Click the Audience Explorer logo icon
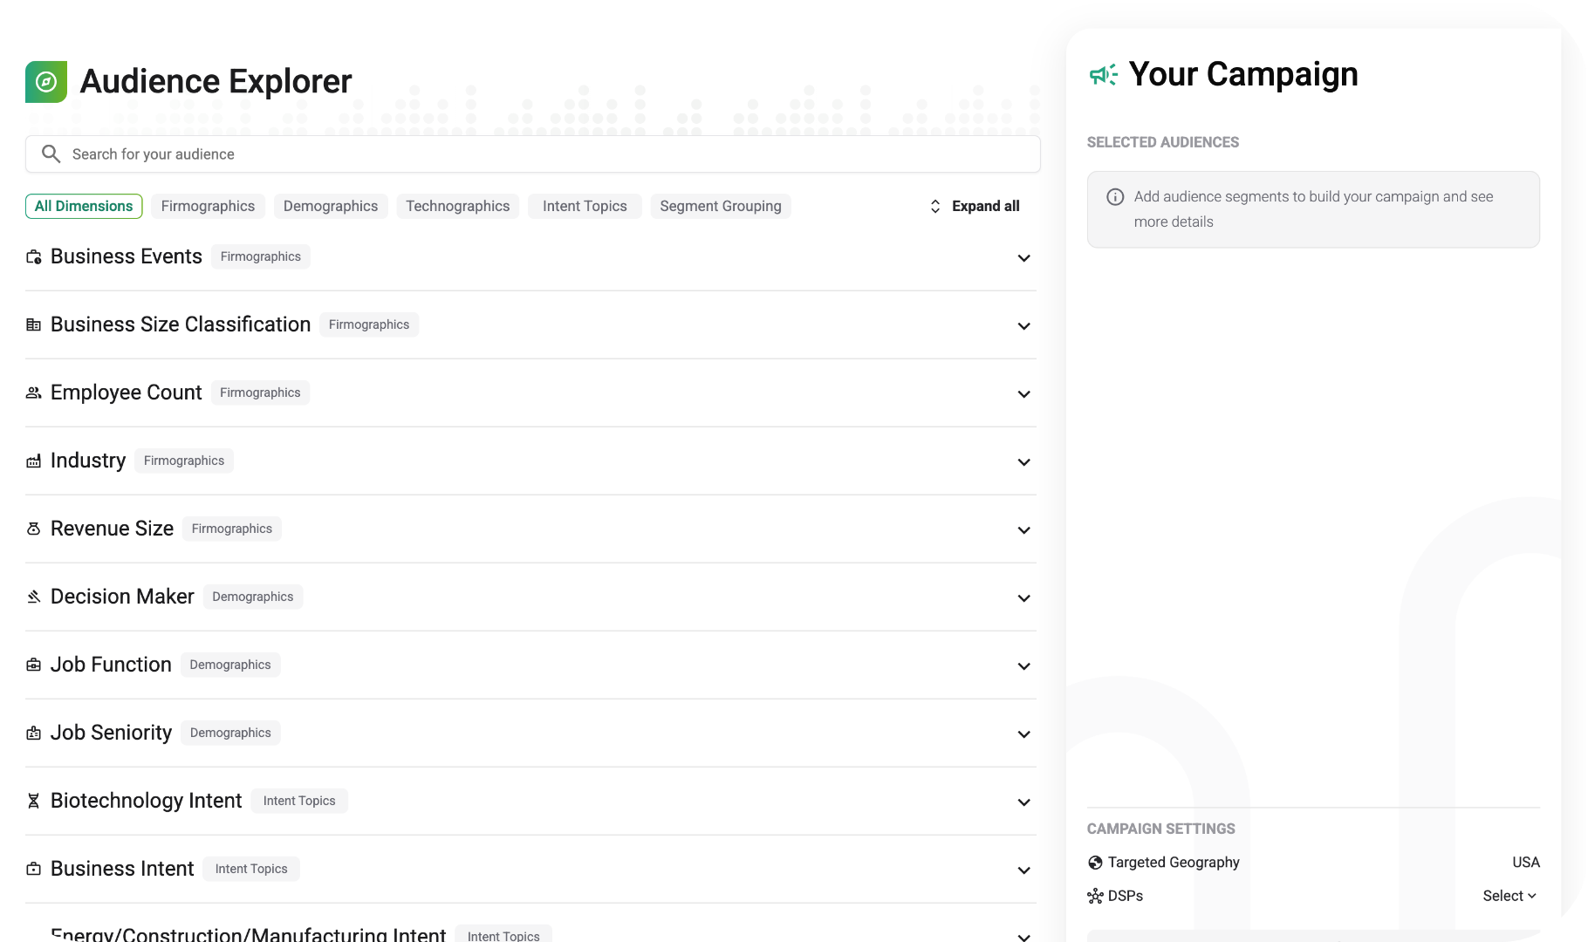This screenshot has width=1588, height=942. (x=45, y=81)
